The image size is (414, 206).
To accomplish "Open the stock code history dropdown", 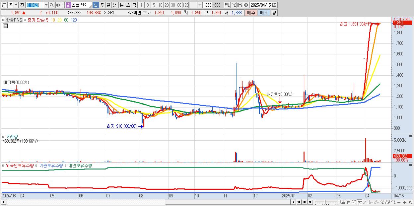I will point(46,5).
